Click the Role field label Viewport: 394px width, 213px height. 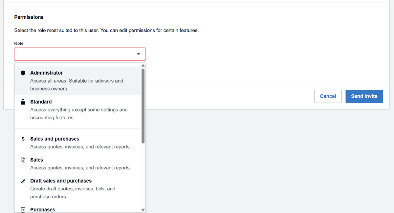coord(19,43)
